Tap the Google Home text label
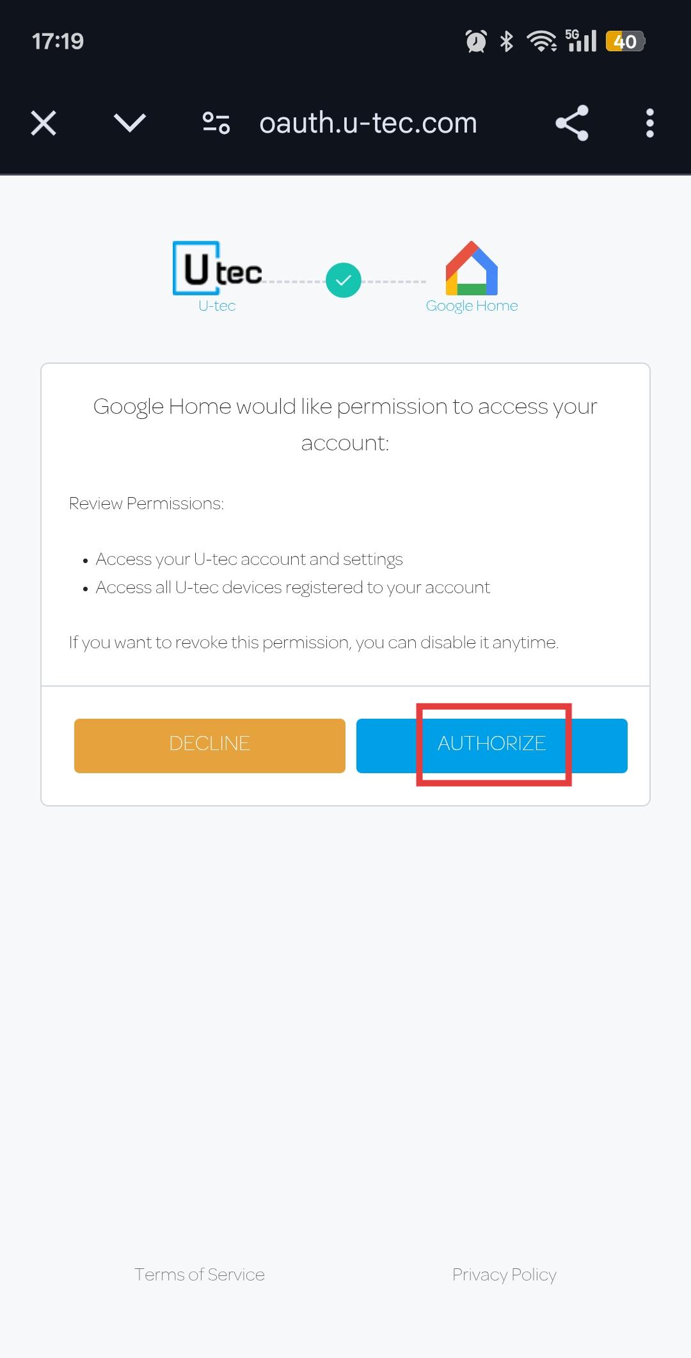 point(472,306)
